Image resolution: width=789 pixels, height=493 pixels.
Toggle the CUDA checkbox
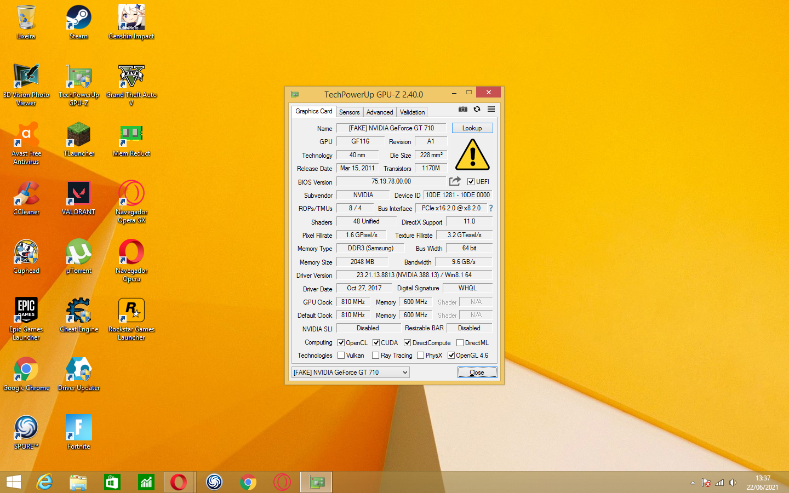(376, 343)
